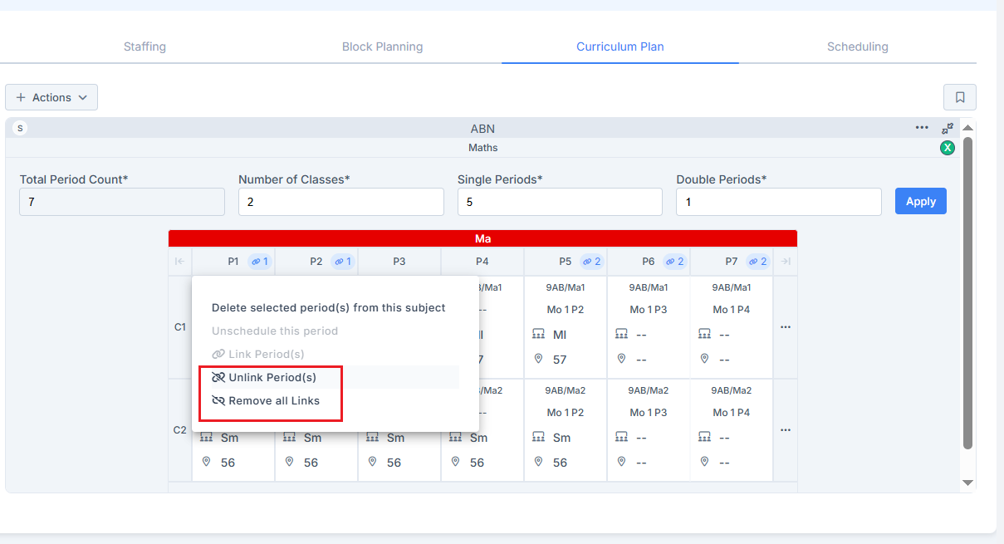This screenshot has height=544, width=1004.
Task: Open the row options dots for C2
Action: 786,430
